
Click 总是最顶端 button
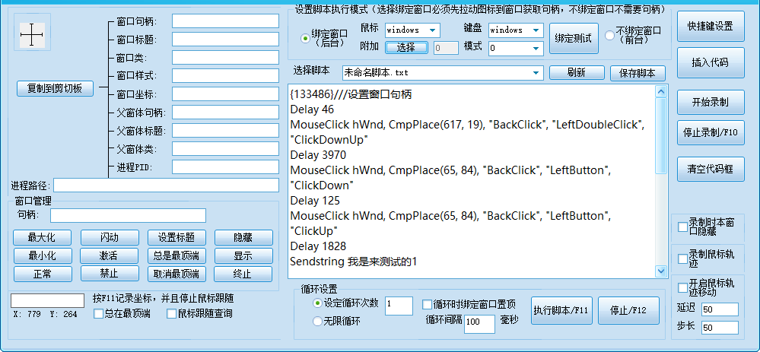click(176, 255)
